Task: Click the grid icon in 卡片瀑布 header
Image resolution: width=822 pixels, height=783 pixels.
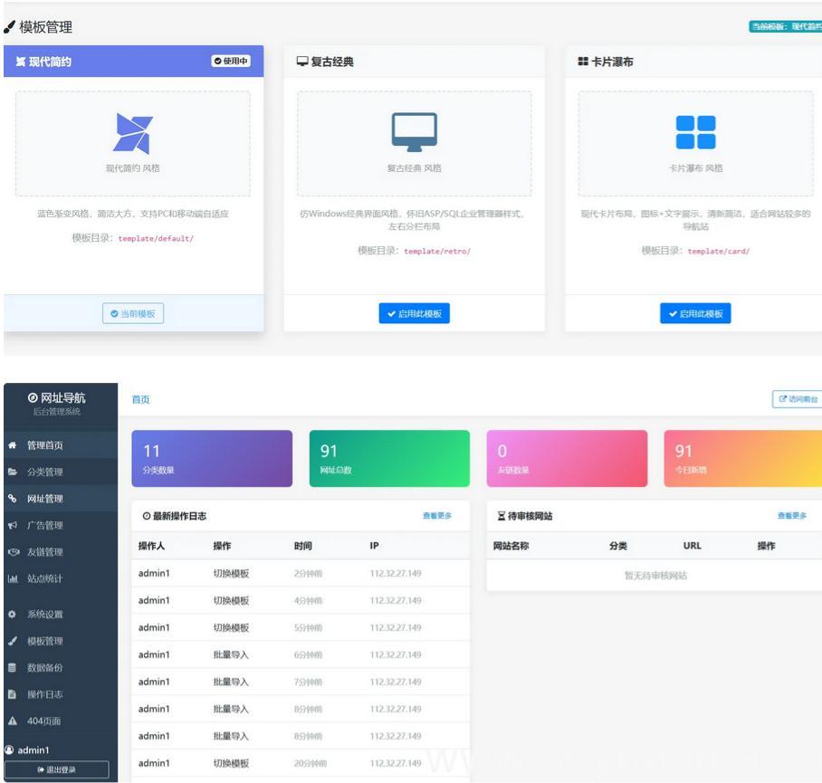Action: coord(583,62)
